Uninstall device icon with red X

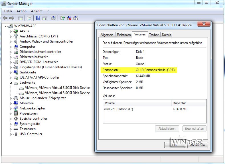click(69, 18)
